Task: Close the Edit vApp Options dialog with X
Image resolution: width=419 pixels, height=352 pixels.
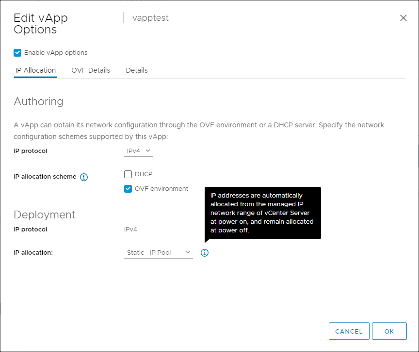Action: pyautogui.click(x=403, y=18)
